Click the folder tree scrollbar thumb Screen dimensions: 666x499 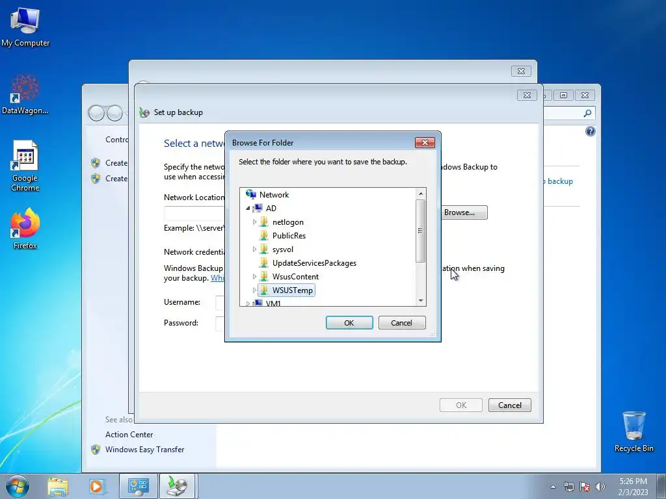point(421,231)
